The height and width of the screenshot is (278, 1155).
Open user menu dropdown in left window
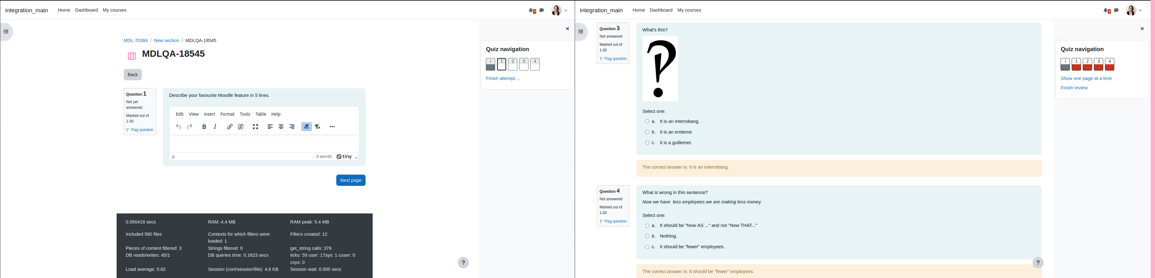[560, 10]
